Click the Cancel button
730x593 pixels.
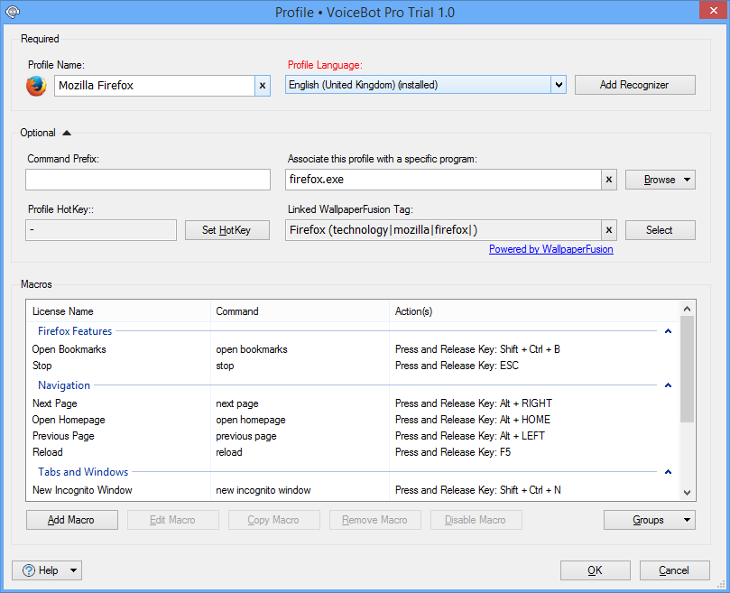(x=675, y=570)
